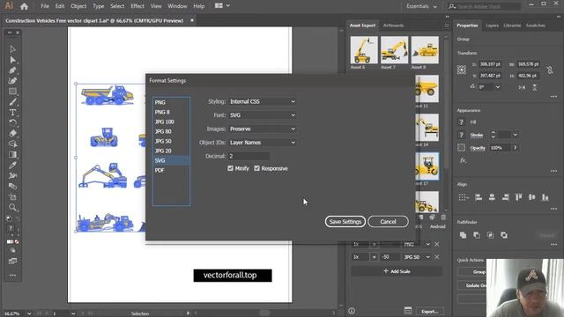Select PNG 8 in the format list

(171, 112)
